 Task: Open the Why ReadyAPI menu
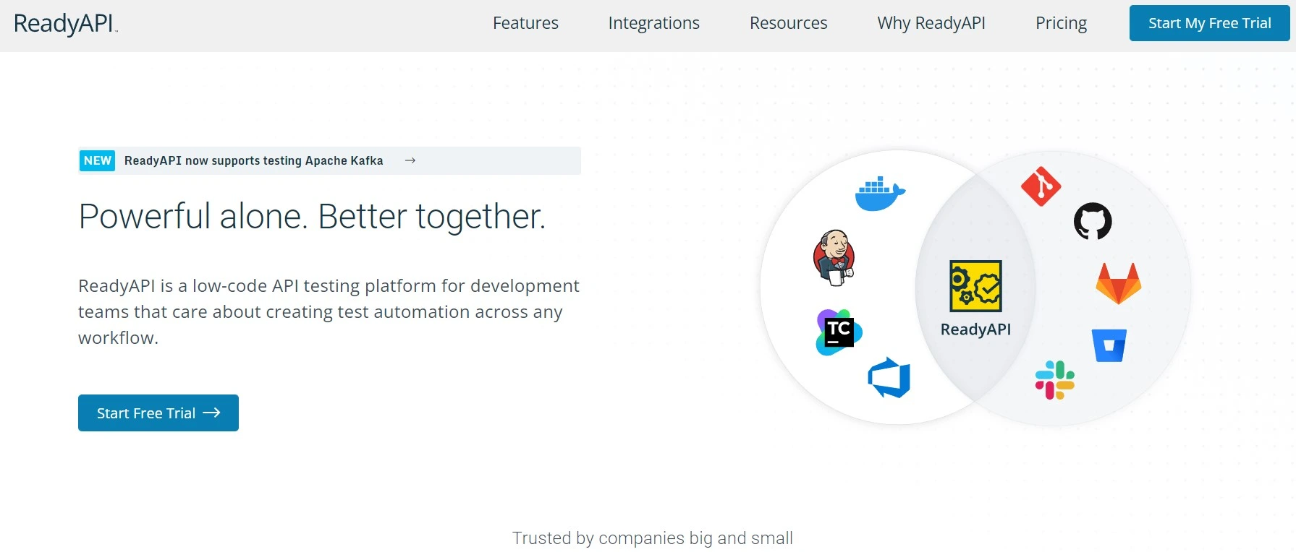pyautogui.click(x=931, y=23)
